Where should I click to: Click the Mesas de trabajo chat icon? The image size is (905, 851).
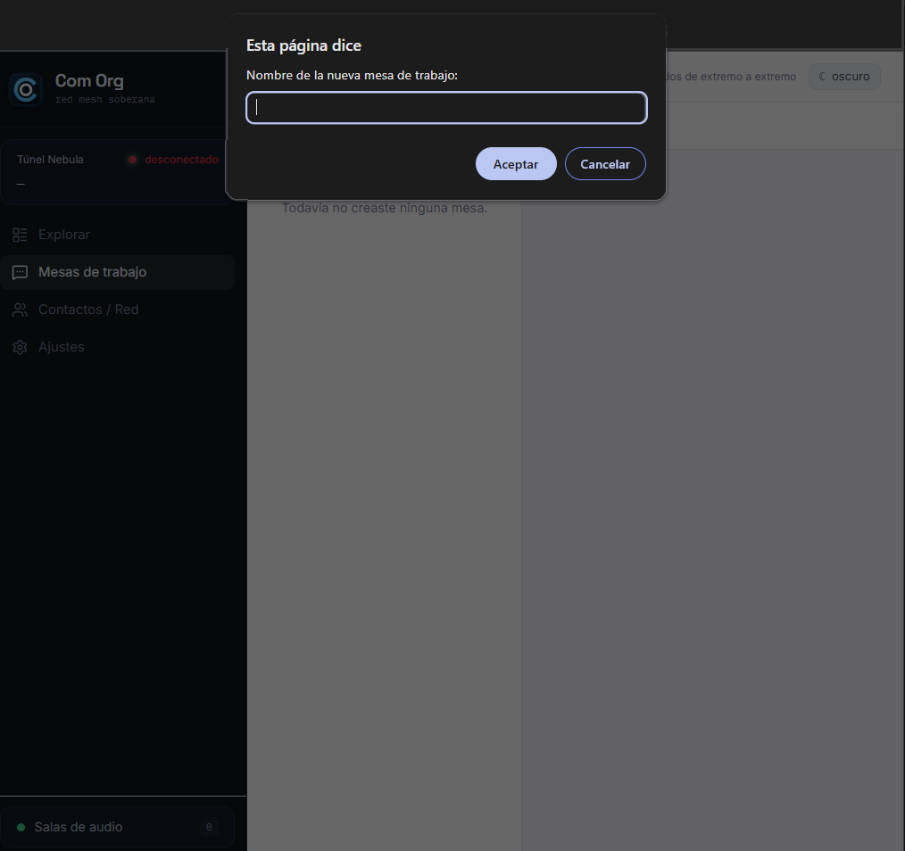pyautogui.click(x=21, y=272)
